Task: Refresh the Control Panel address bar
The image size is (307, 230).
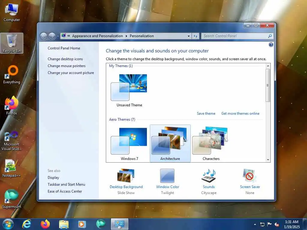Action: point(195,36)
